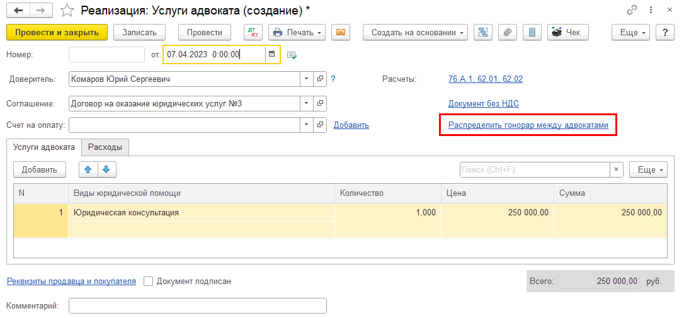Click the Чек button

coord(567,32)
